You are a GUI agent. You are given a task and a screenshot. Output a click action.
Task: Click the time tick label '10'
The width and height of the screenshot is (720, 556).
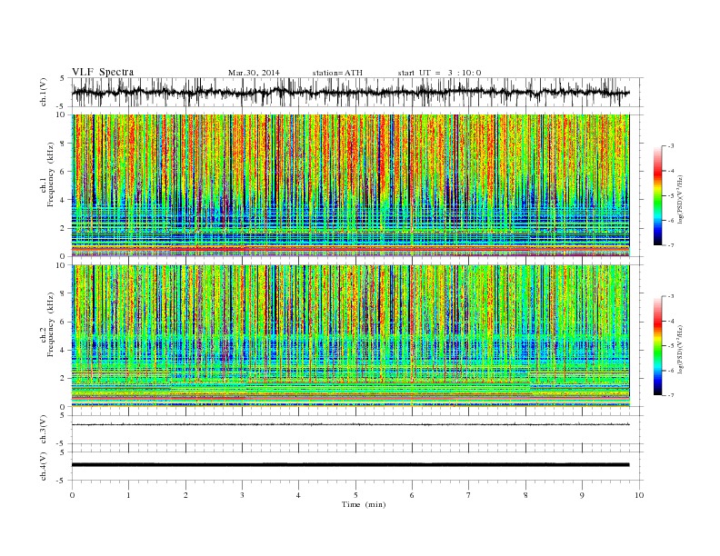point(639,495)
